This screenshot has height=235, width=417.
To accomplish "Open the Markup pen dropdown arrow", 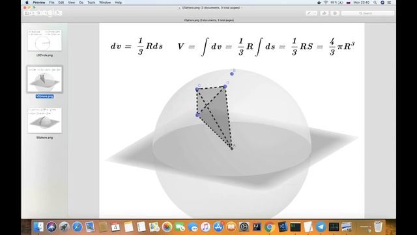I will point(315,13).
